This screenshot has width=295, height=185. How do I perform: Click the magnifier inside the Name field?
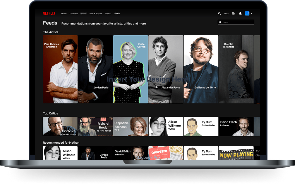point(220,22)
